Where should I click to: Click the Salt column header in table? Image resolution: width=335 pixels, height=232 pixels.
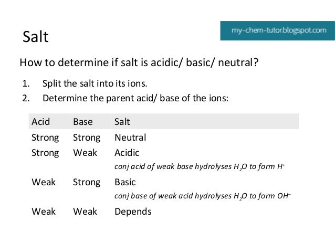[x=122, y=122]
